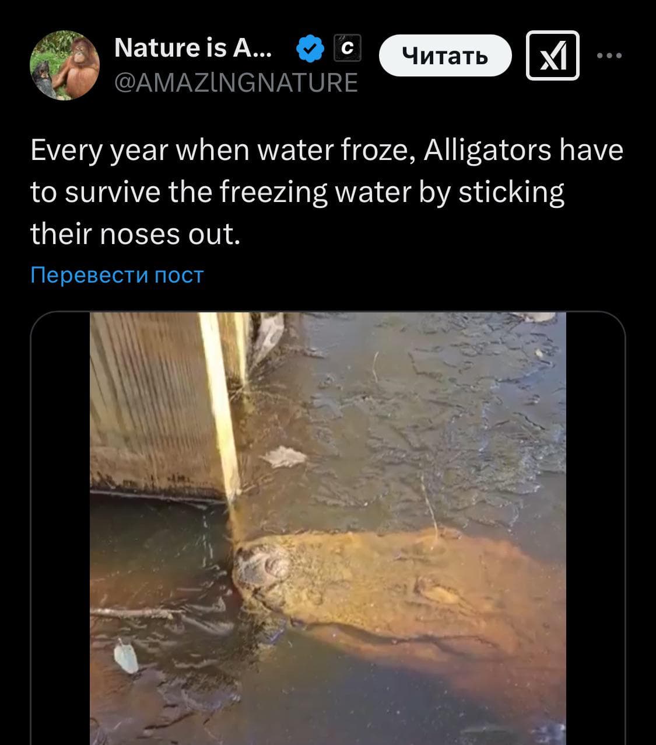This screenshot has height=745, width=656.
Task: Click the black bar right of the video
Action: (595, 528)
